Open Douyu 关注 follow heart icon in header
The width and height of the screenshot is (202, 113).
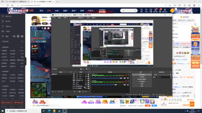(146, 11)
